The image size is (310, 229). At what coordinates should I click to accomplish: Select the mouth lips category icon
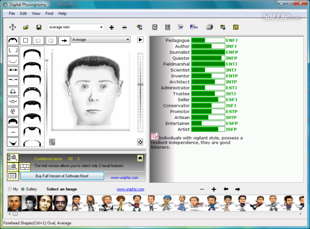click(x=13, y=102)
